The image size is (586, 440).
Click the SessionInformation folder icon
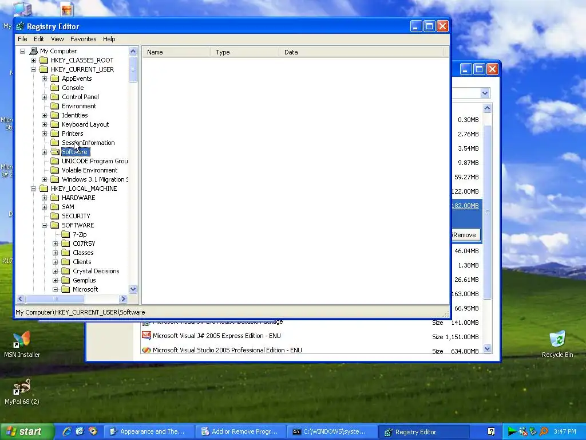tap(54, 143)
